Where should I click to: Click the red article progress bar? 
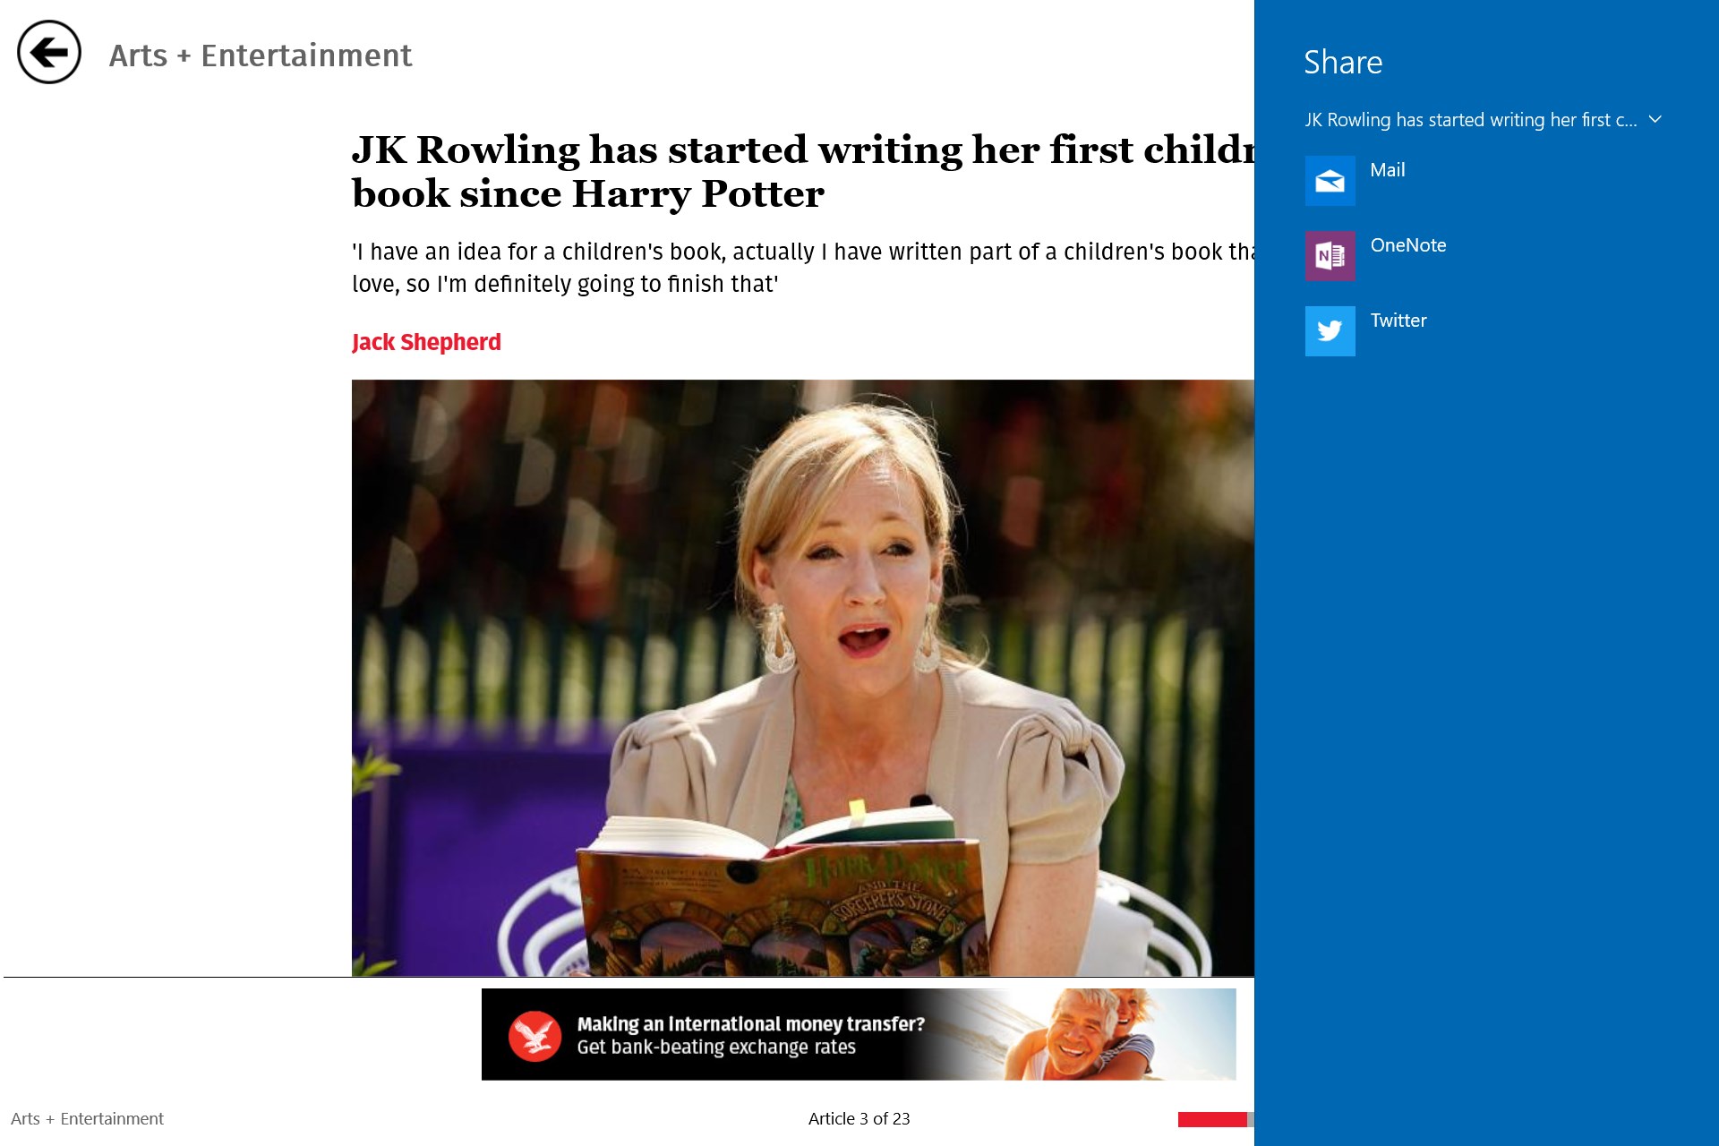click(1212, 1119)
